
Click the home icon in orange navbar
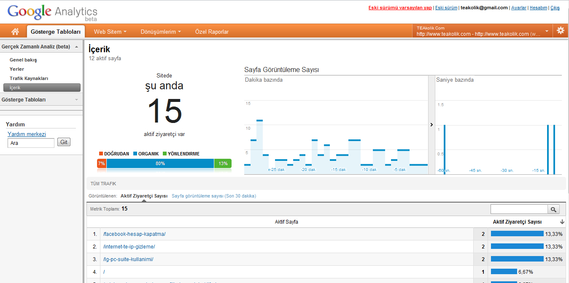point(15,32)
